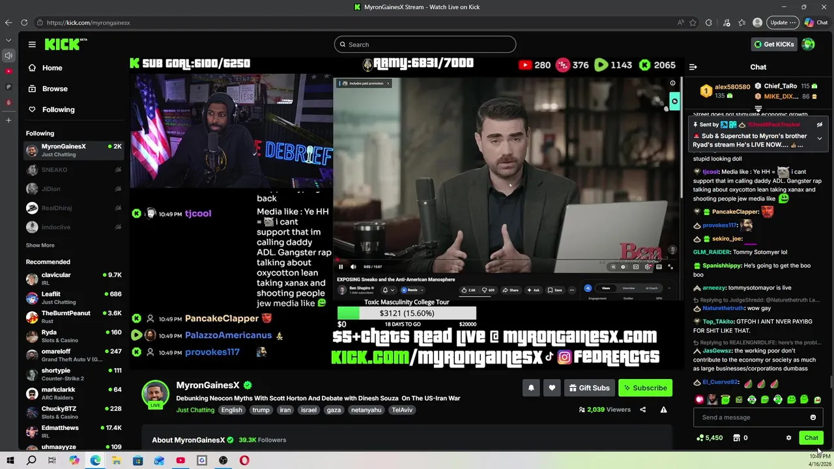Hide the pinned chat message
This screenshot has width=834, height=469.
pyautogui.click(x=820, y=124)
